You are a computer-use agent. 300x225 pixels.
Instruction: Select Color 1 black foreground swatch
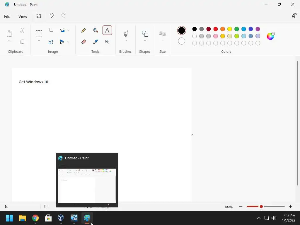point(182,30)
